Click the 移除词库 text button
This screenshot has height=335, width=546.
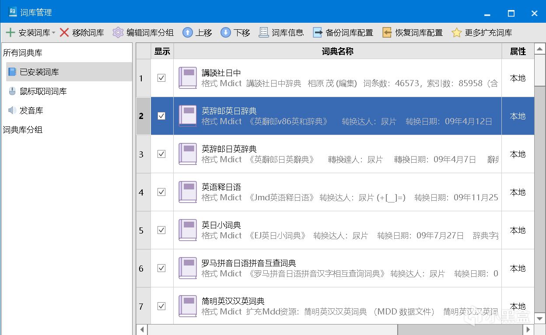(x=88, y=33)
